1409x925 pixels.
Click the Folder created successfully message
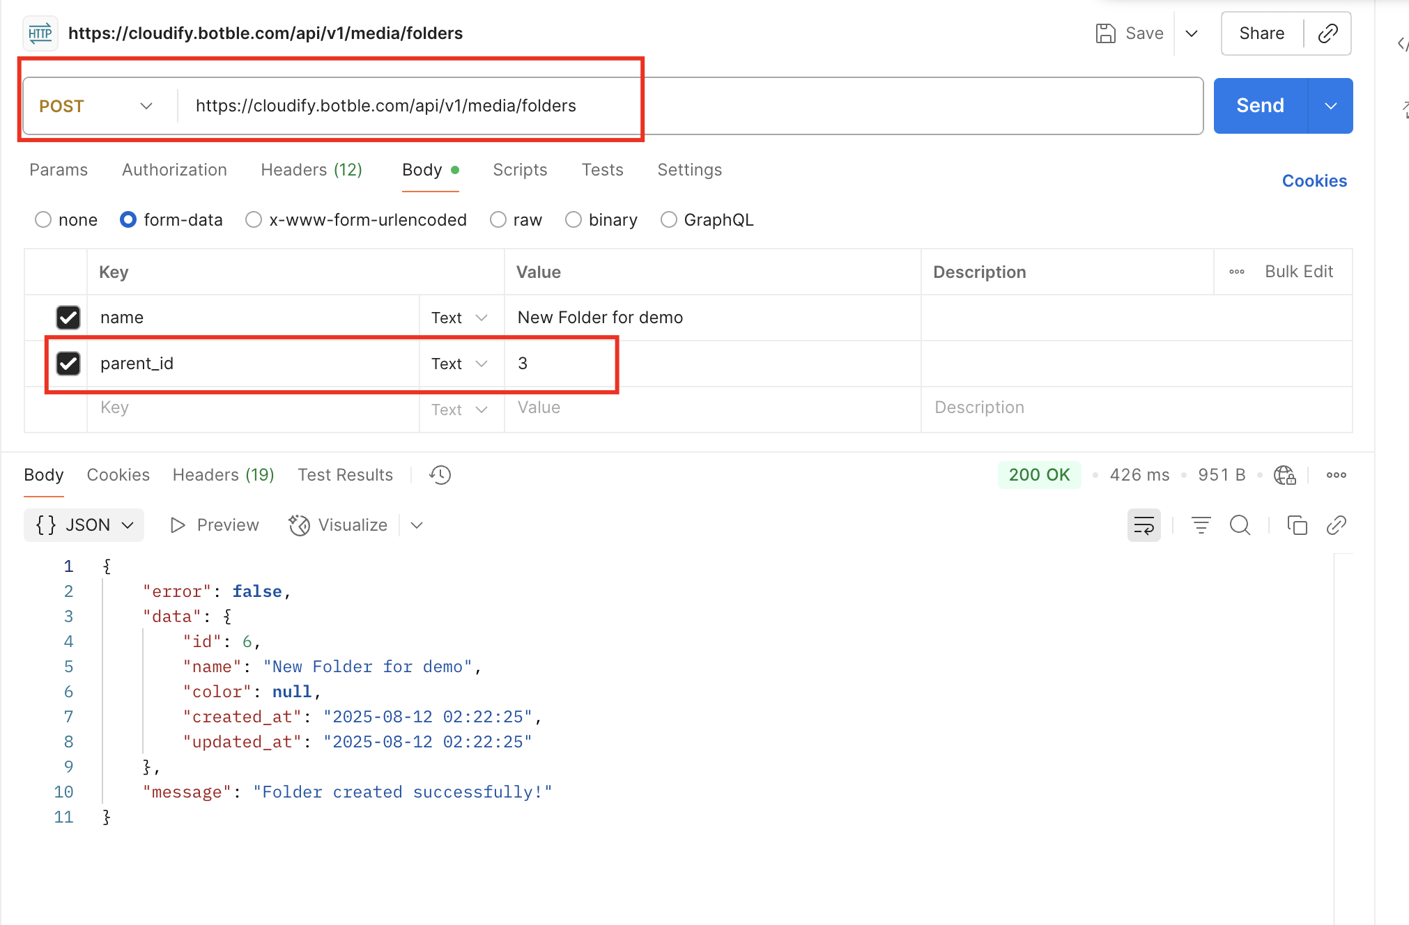[402, 793]
